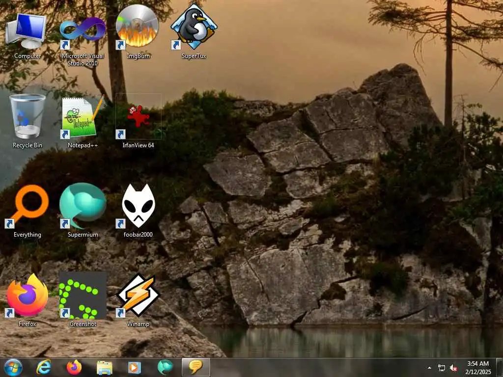503x377 pixels.
Task: Open the network status tray icon
Action: (442, 368)
